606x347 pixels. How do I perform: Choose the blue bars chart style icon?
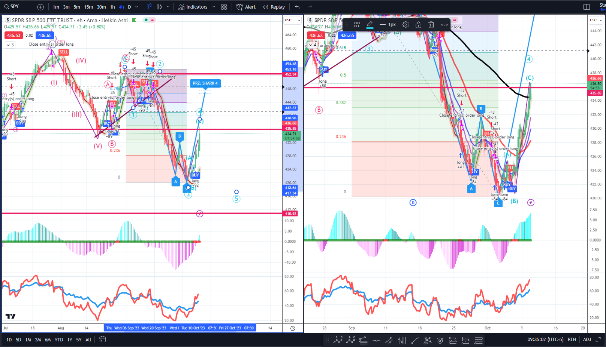point(149,7)
